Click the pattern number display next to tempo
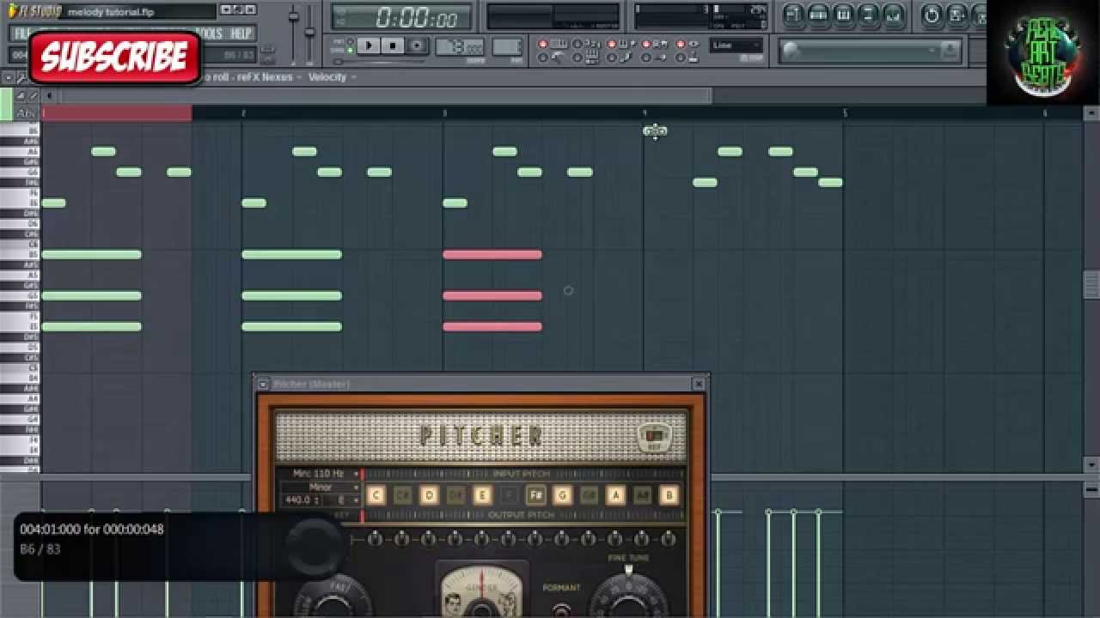1100x618 pixels. point(507,47)
